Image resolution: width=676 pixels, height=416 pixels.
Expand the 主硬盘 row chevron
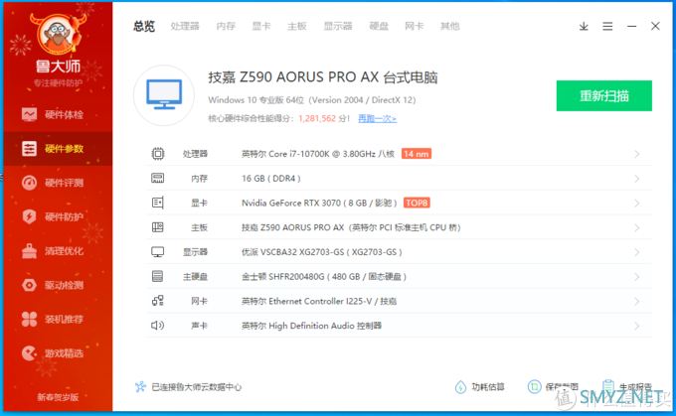[x=637, y=277]
